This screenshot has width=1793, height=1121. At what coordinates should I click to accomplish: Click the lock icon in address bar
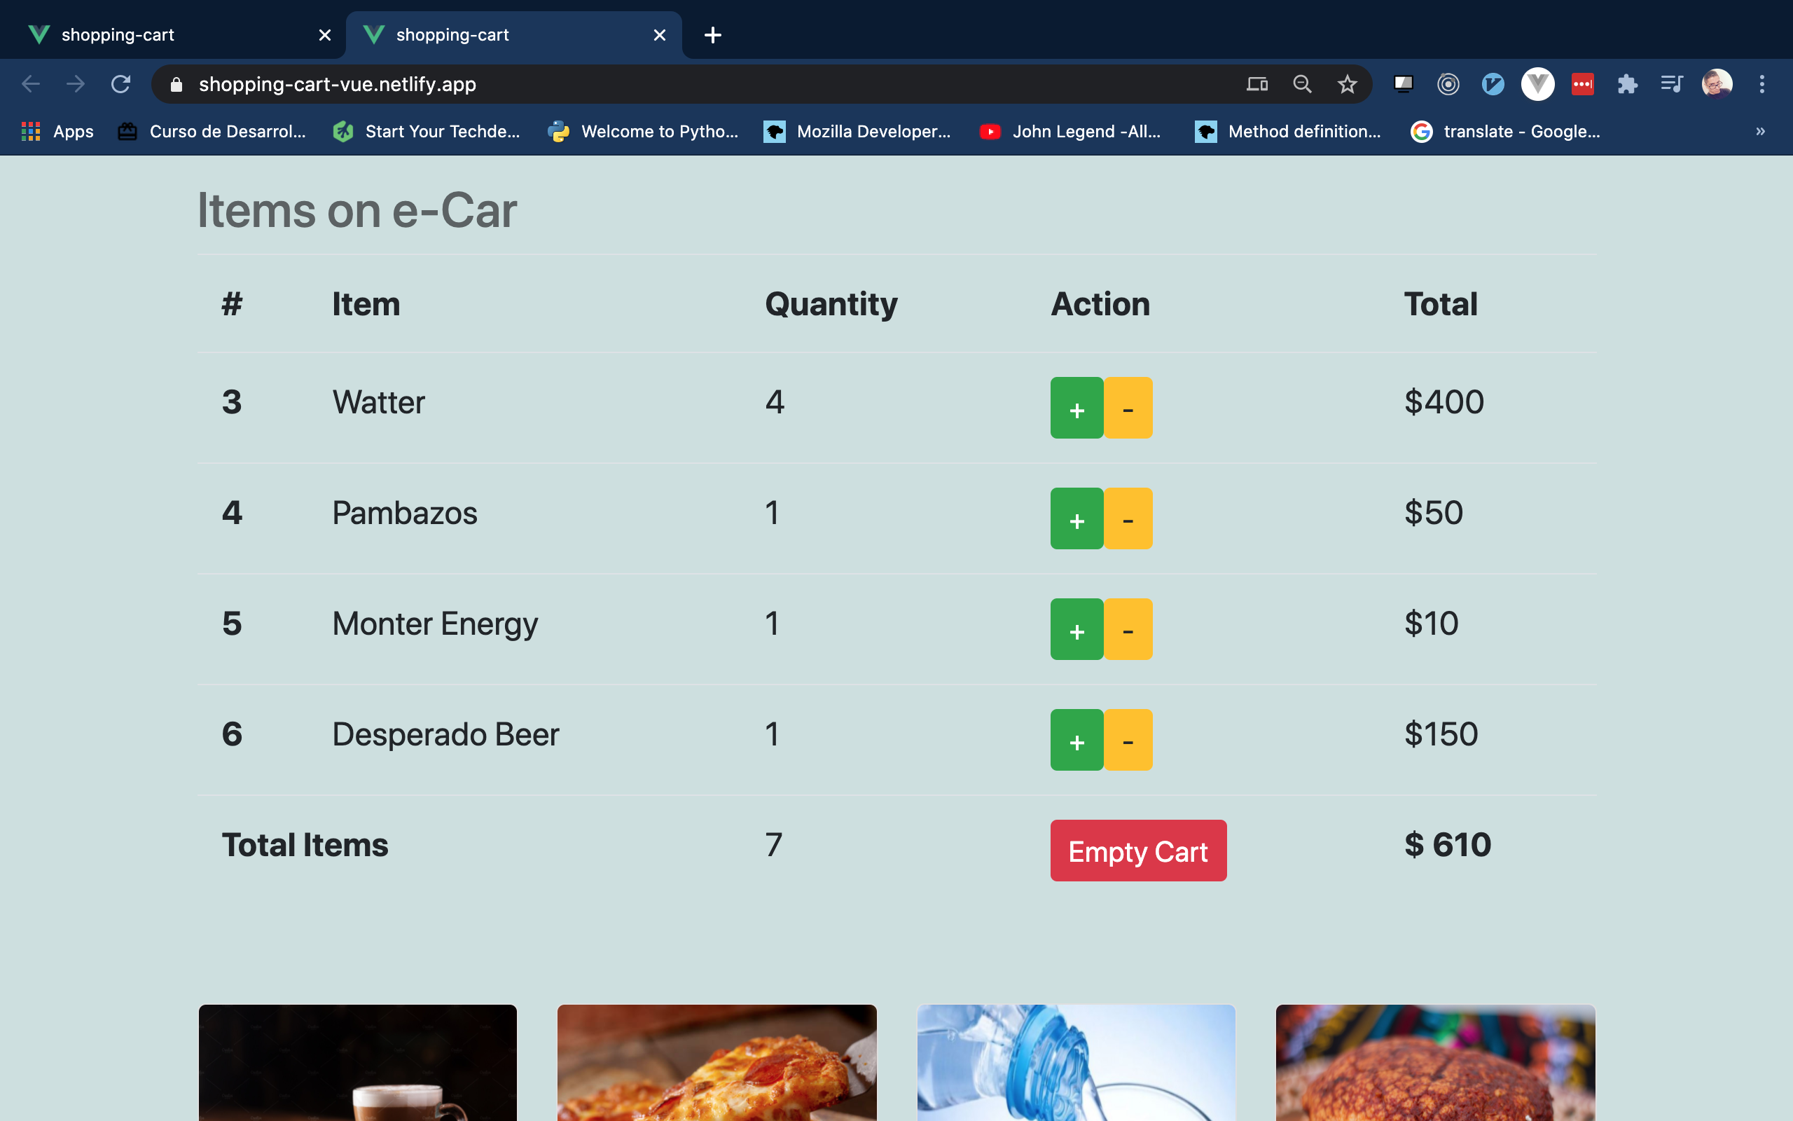(x=176, y=85)
